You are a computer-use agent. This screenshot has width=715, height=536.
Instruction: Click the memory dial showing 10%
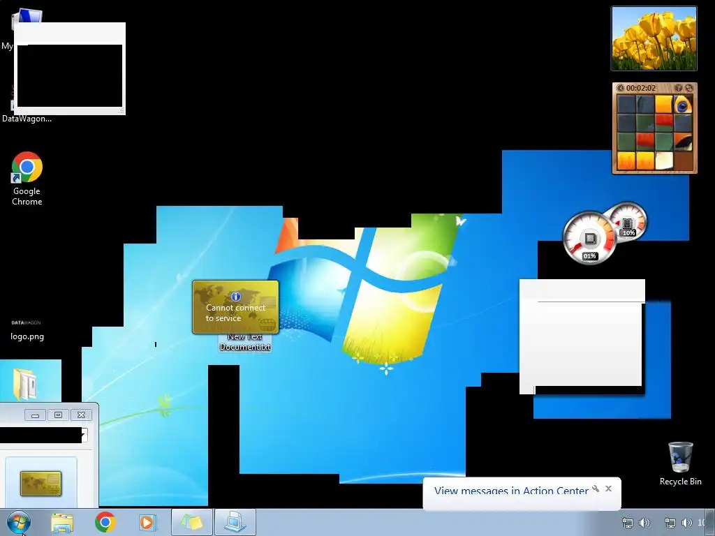(629, 221)
